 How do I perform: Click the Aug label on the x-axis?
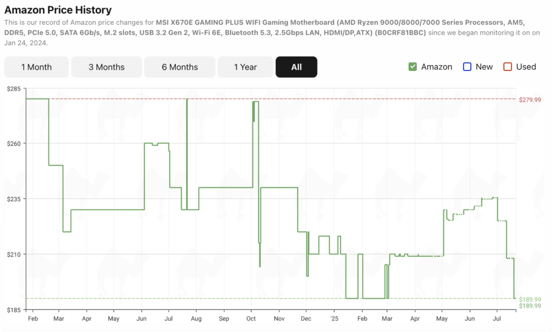[196, 319]
